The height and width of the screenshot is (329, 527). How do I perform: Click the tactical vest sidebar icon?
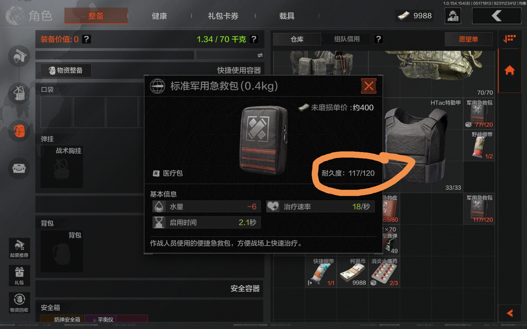tap(19, 93)
